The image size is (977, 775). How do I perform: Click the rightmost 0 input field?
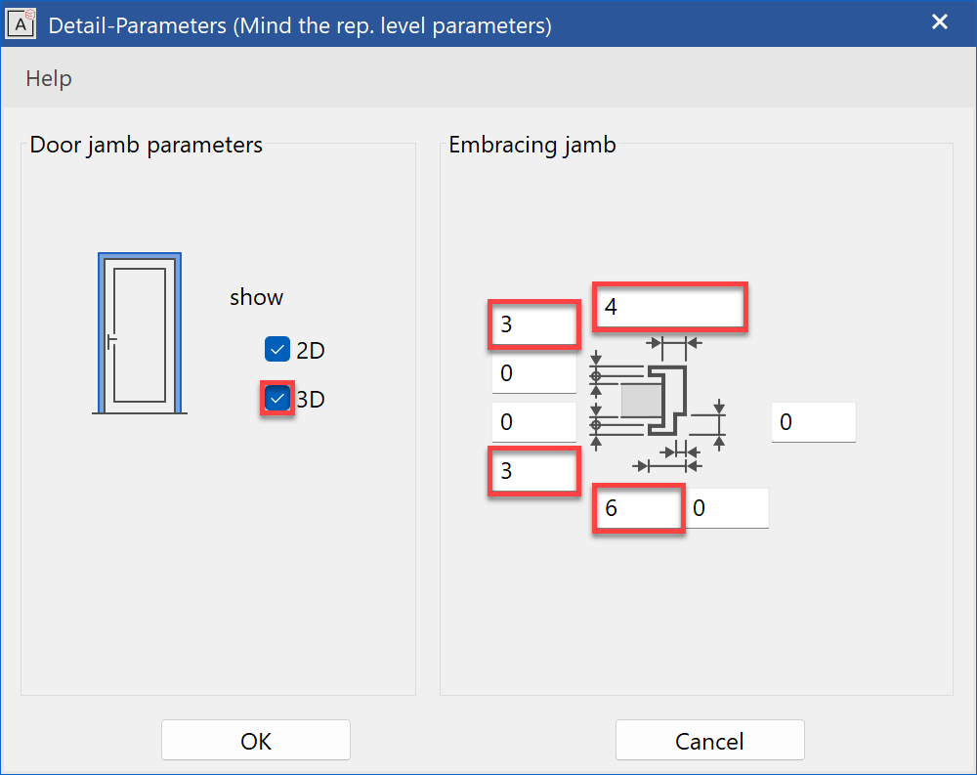coord(813,421)
